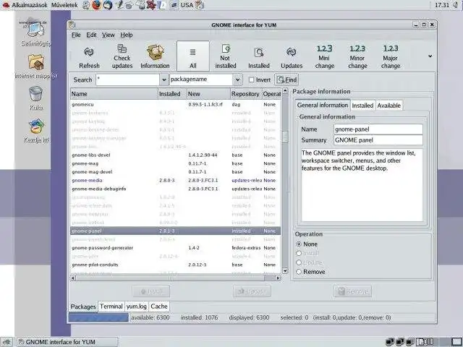Switch to the General information tab
Viewport: 463px width, 347px height.
click(x=323, y=105)
